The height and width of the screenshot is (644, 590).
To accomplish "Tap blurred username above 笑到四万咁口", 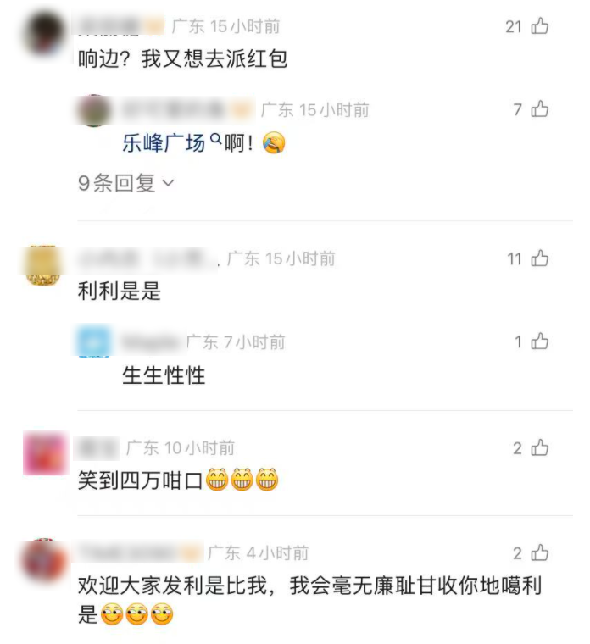I will pos(97,448).
